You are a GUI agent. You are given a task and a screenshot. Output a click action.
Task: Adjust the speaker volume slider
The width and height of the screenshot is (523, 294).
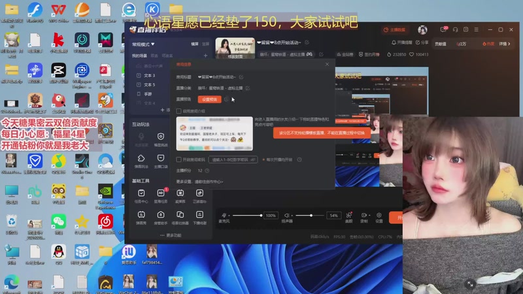pos(309,216)
